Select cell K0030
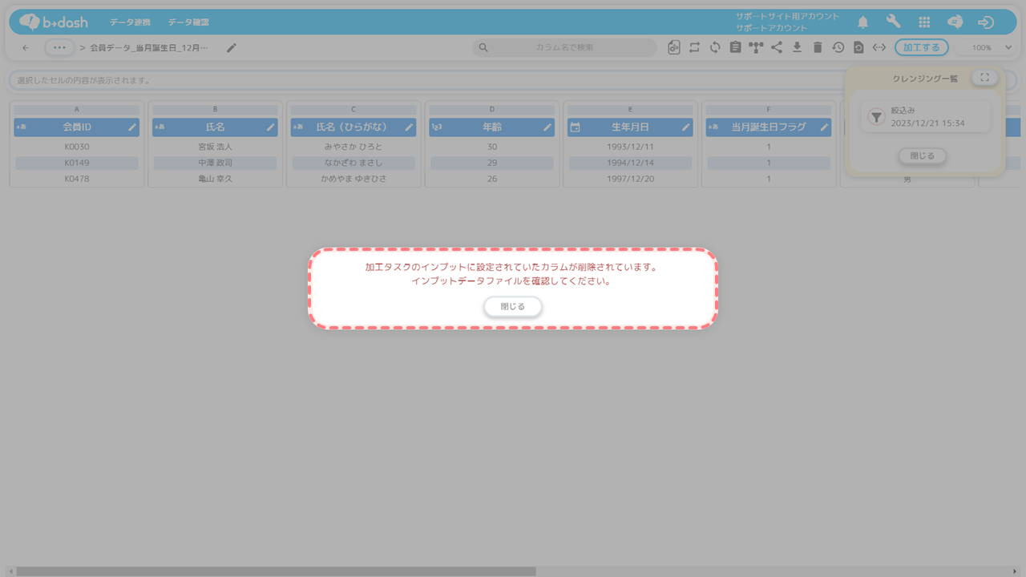Viewport: 1026px width, 577px height. click(77, 147)
